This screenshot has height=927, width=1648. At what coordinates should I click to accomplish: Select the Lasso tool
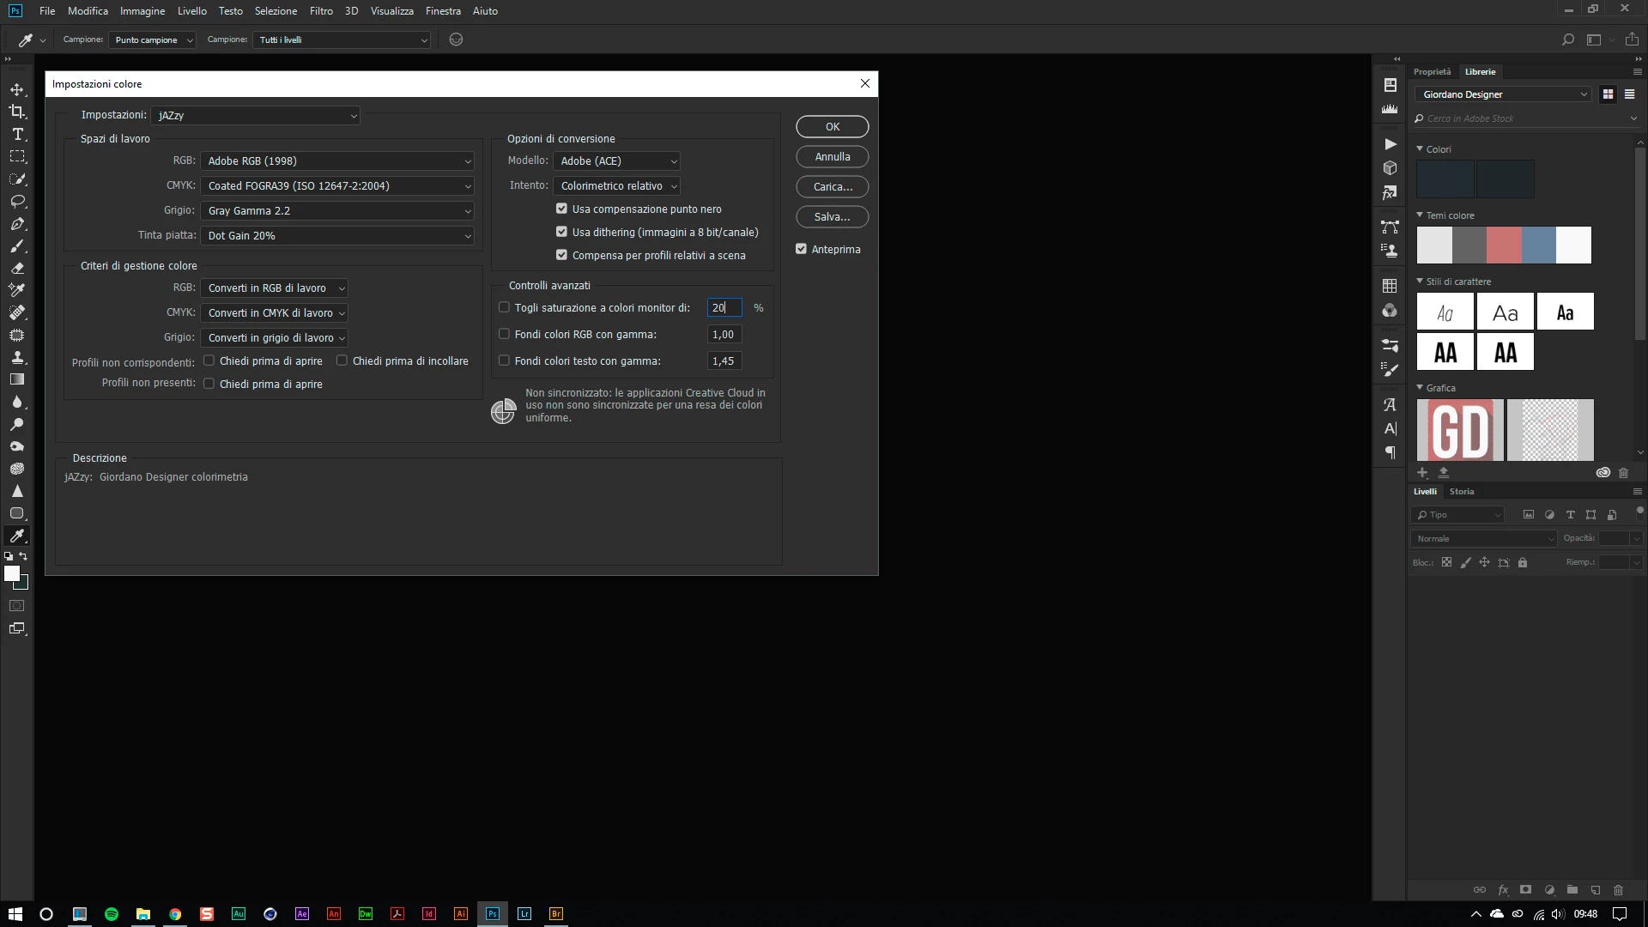pyautogui.click(x=17, y=201)
